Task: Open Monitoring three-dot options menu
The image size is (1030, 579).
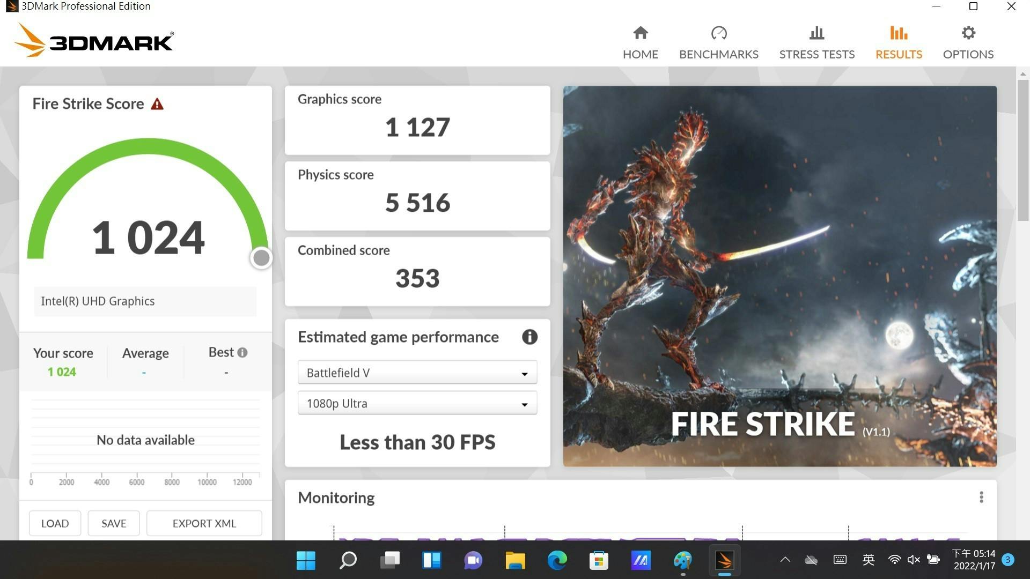Action: pos(981,498)
